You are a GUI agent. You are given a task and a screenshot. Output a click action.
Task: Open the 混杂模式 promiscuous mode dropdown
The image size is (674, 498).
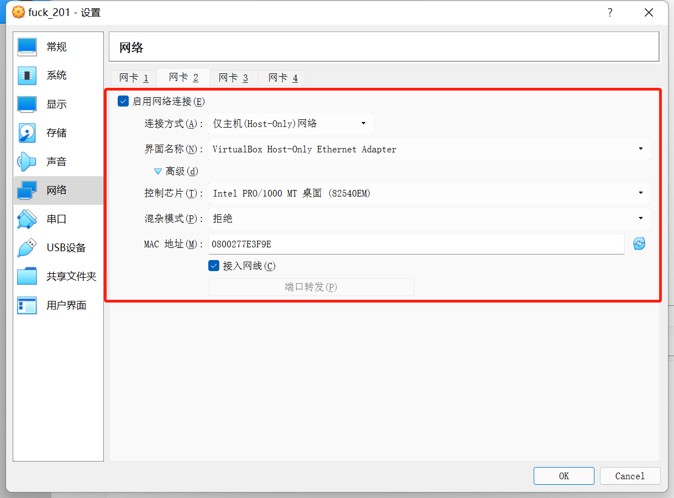click(x=429, y=219)
